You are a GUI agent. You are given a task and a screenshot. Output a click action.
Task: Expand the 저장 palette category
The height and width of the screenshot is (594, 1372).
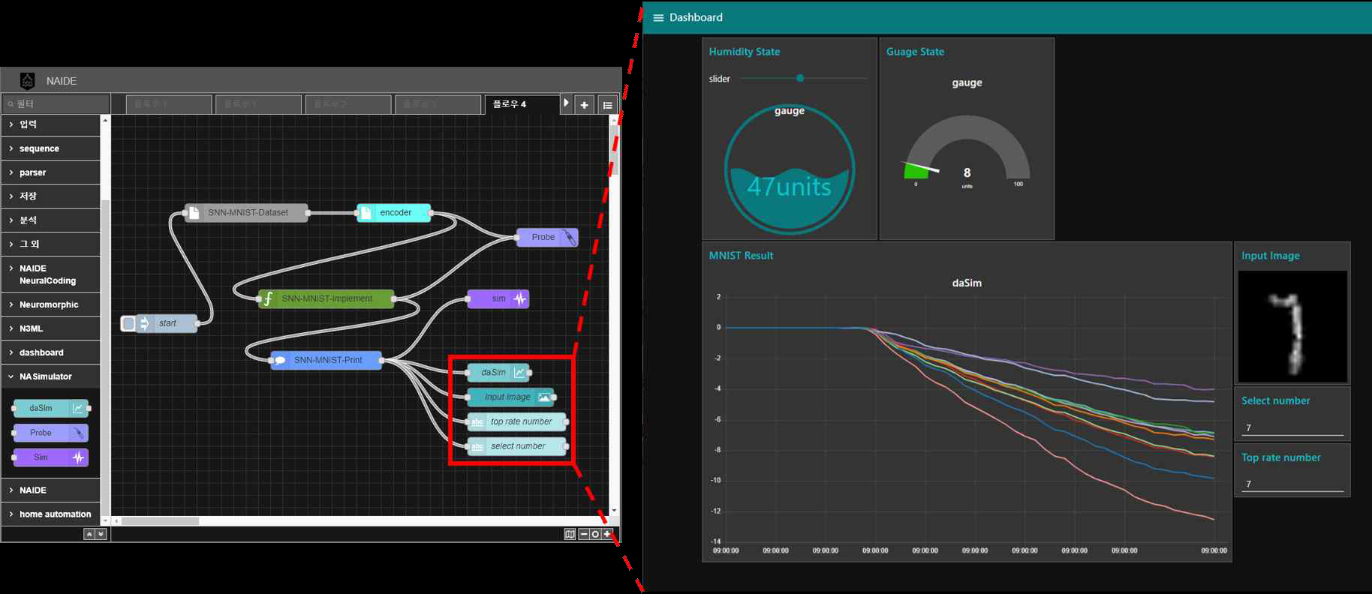pos(51,196)
